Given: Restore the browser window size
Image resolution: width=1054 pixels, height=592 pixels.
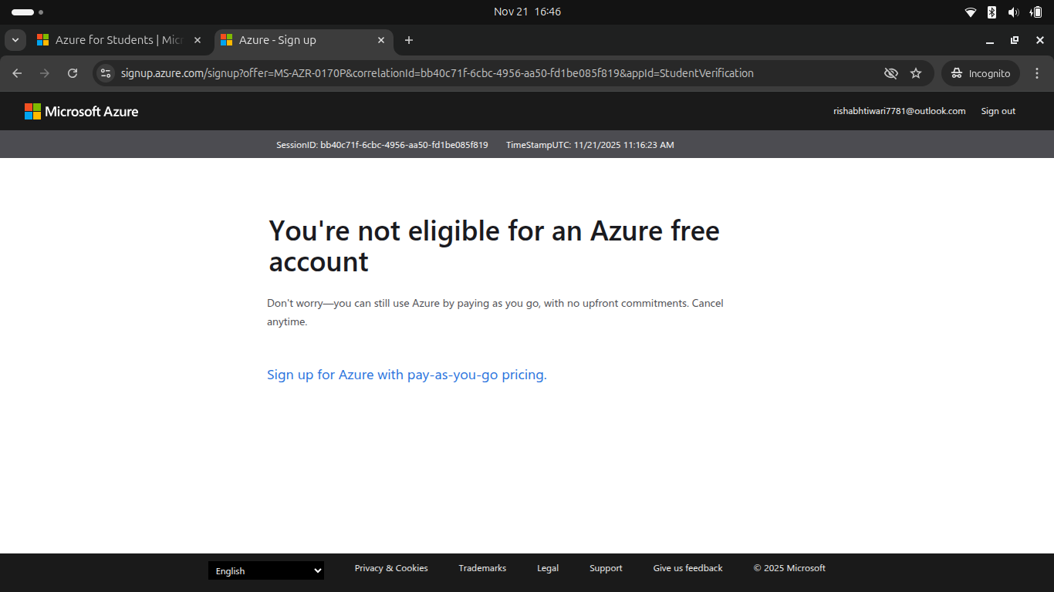Looking at the screenshot, I should coord(1015,40).
